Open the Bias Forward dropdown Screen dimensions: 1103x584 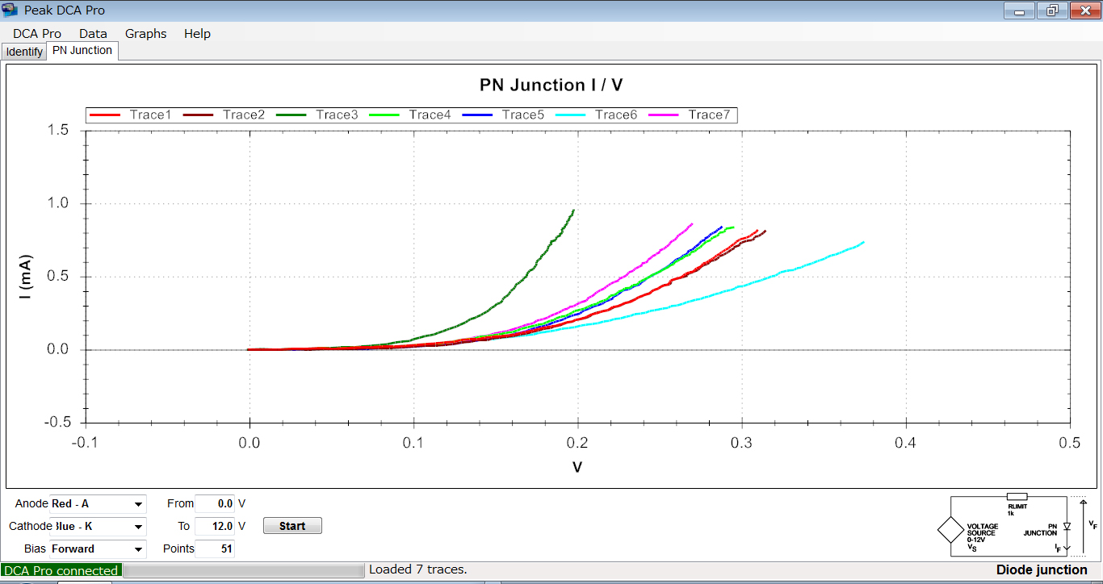pyautogui.click(x=98, y=549)
